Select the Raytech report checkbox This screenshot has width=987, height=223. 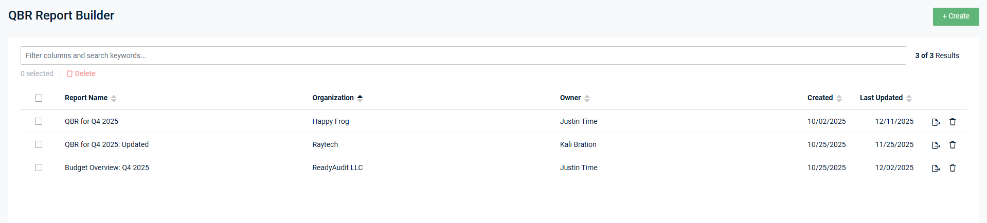click(39, 144)
